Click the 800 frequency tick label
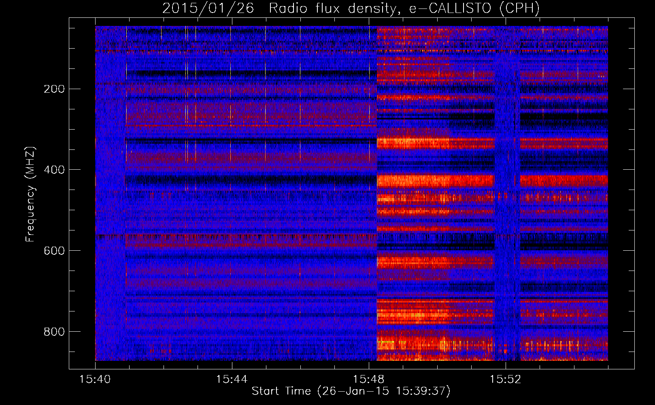 click(54, 332)
